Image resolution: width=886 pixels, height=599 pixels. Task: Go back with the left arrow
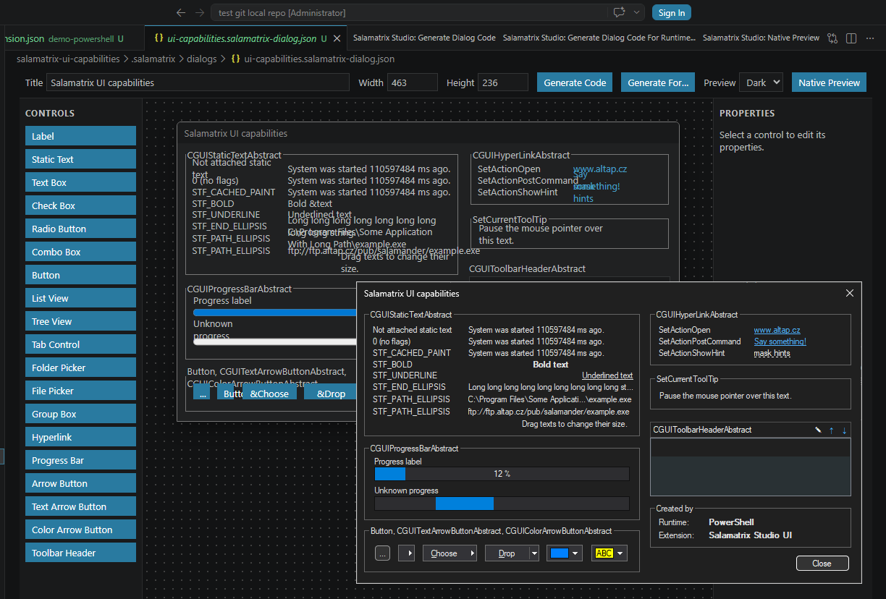(x=181, y=12)
